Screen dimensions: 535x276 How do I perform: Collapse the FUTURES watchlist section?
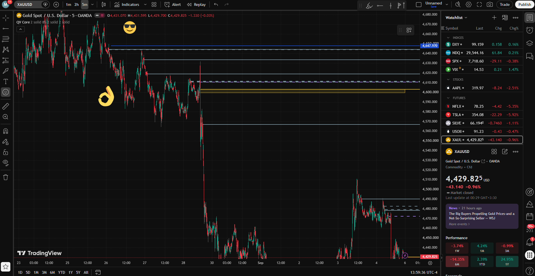point(448,98)
